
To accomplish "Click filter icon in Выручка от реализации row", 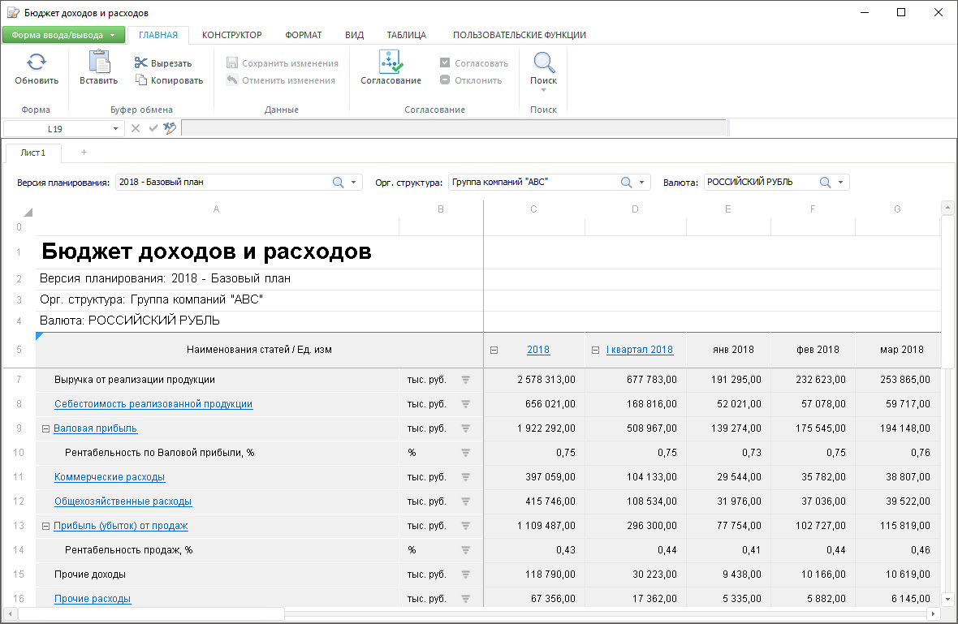I will [466, 380].
